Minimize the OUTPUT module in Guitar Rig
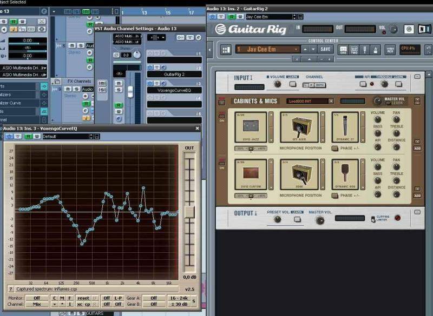Viewport: 433px width, 316px height. pos(417,212)
